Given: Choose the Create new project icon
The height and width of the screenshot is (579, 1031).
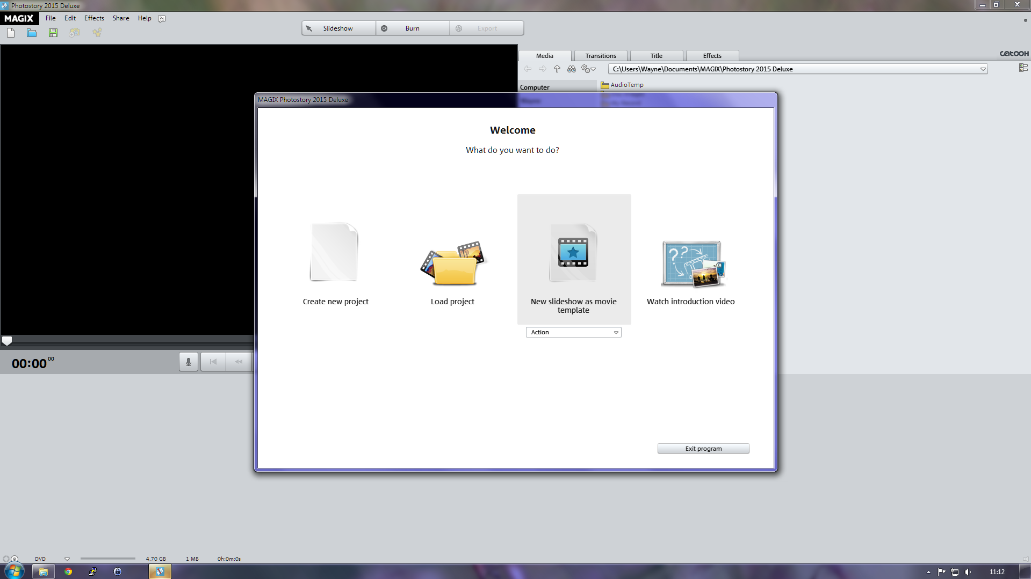Looking at the screenshot, I should [334, 252].
